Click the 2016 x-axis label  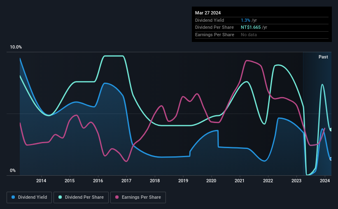98,181
